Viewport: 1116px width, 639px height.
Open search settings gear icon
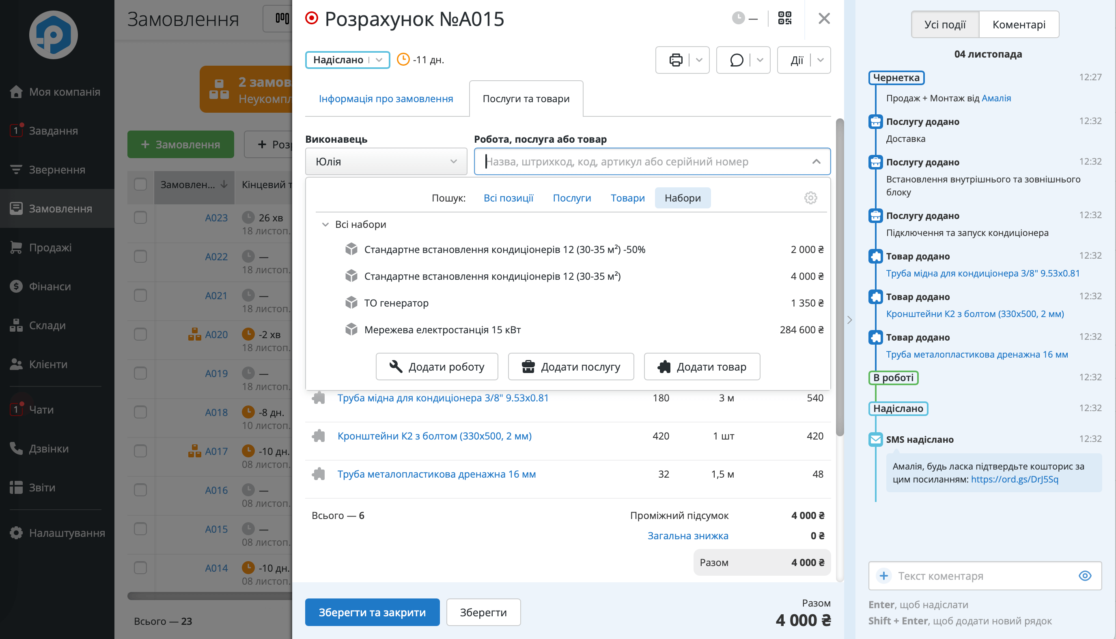tap(810, 198)
